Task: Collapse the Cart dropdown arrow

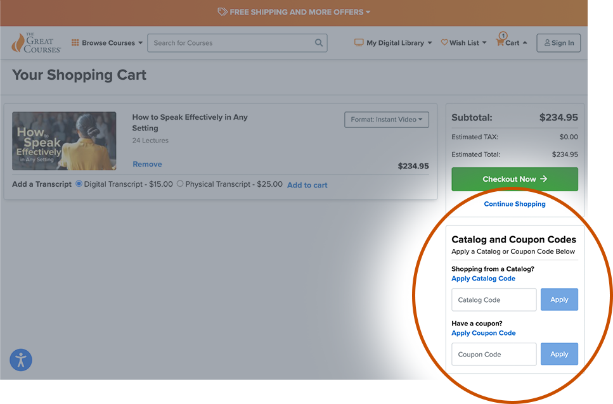Action: pos(524,43)
